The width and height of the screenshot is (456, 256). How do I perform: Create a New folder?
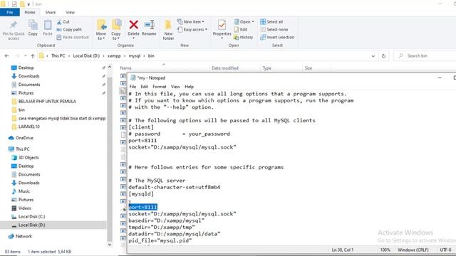pyautogui.click(x=168, y=30)
